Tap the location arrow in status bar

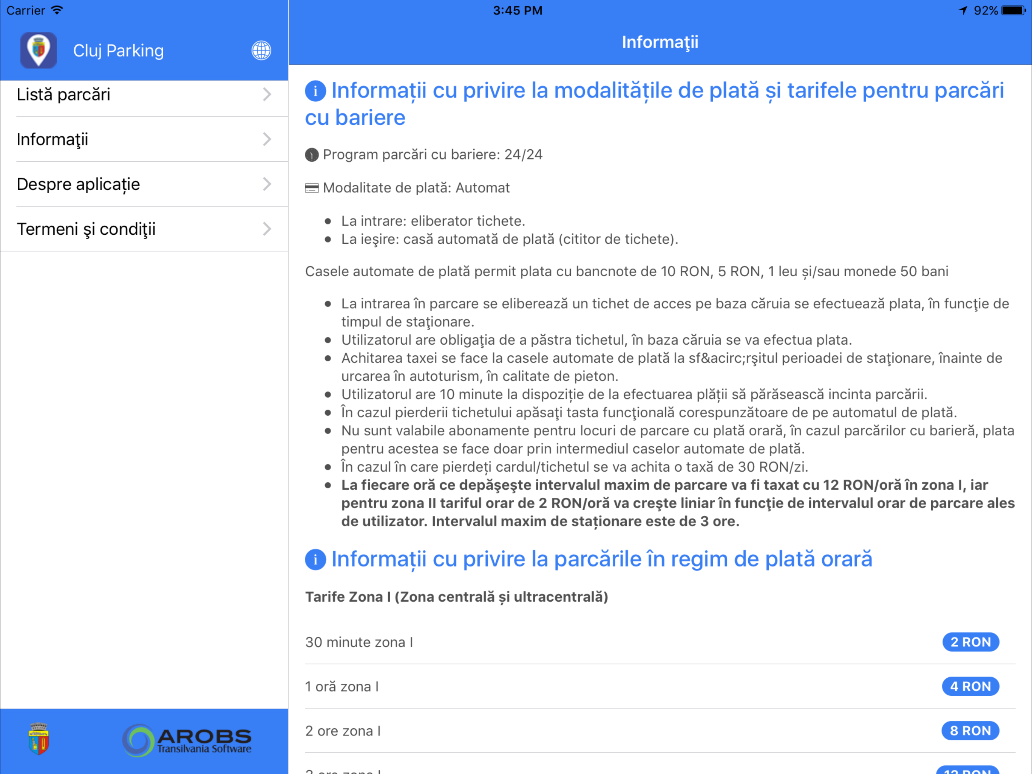(x=963, y=10)
